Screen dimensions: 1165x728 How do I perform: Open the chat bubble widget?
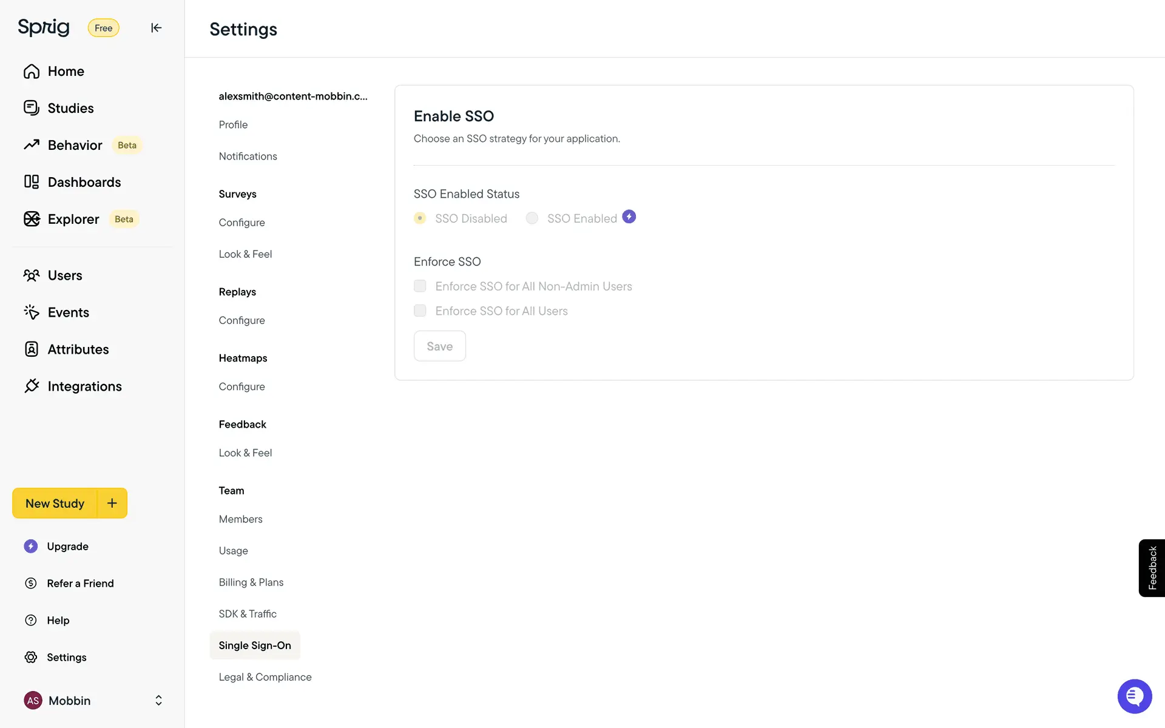click(x=1134, y=696)
